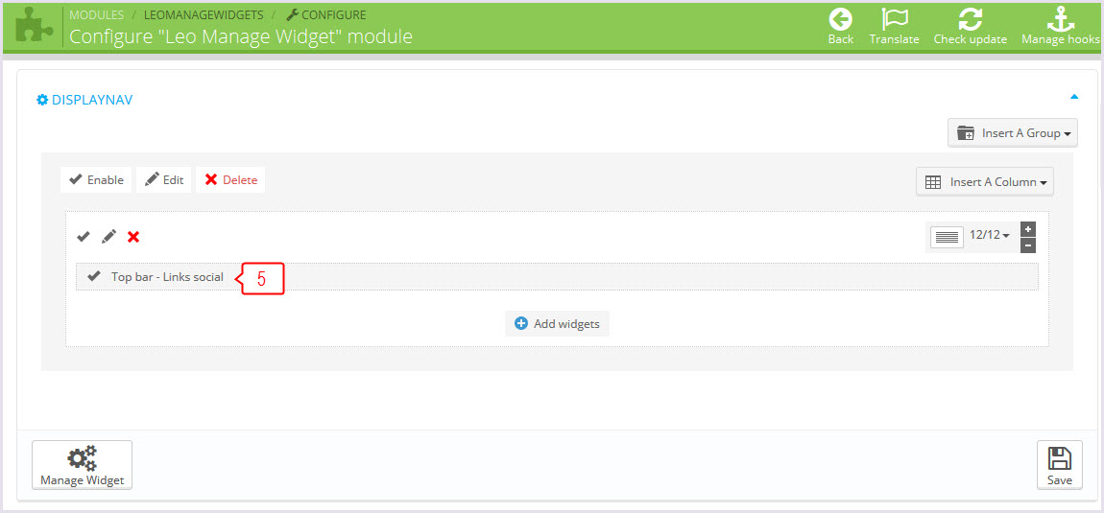Click the Check update refresh icon
This screenshot has height=513, width=1104.
pyautogui.click(x=971, y=19)
